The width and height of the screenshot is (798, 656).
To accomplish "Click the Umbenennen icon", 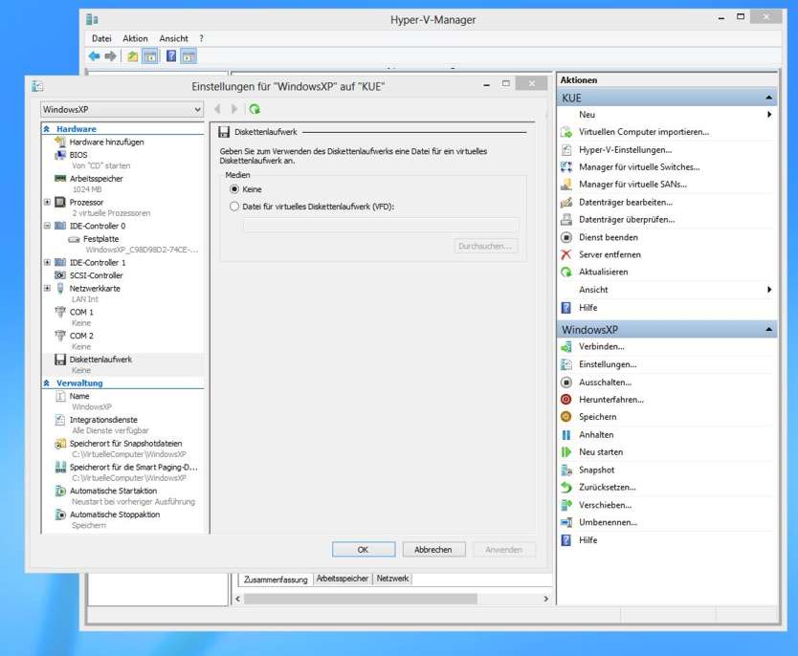I will [x=565, y=522].
